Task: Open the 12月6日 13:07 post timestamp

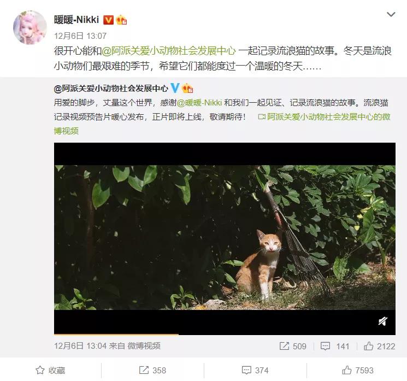Action: (80, 36)
